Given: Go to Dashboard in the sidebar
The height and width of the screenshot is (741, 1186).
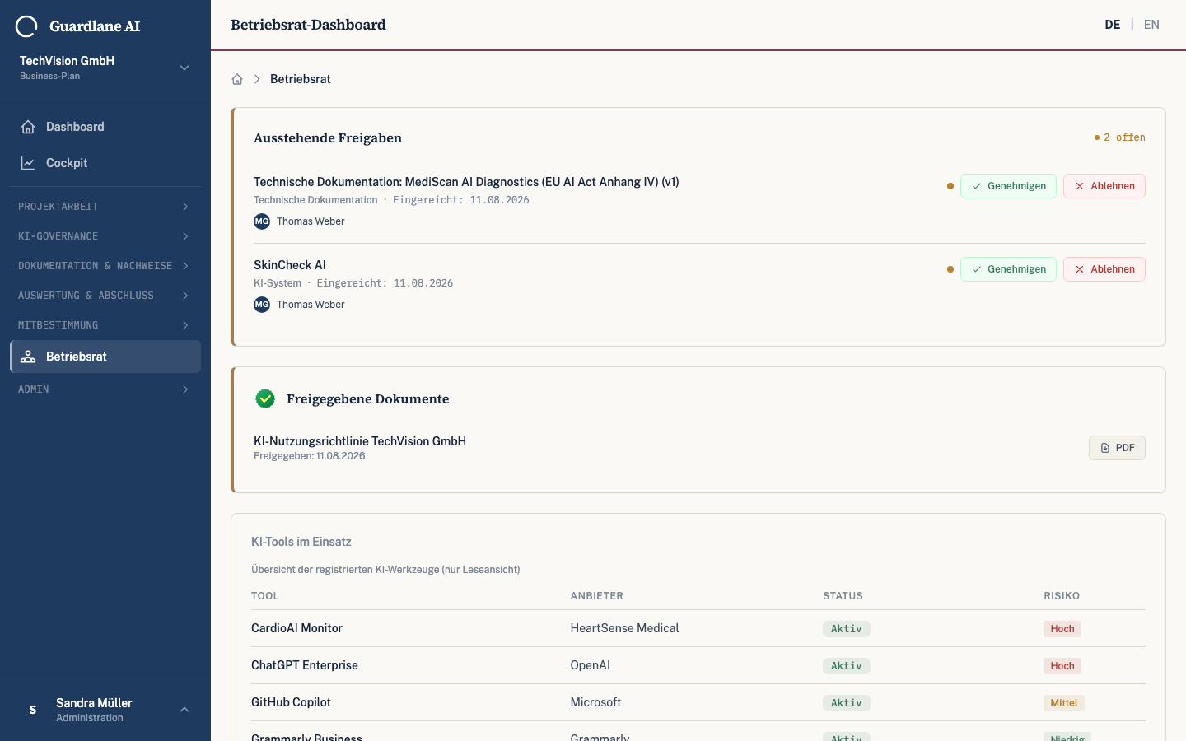Looking at the screenshot, I should pos(105,127).
